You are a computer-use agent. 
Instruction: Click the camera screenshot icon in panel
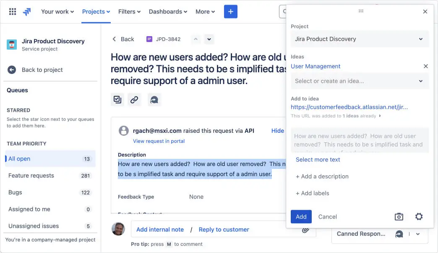pos(399,216)
